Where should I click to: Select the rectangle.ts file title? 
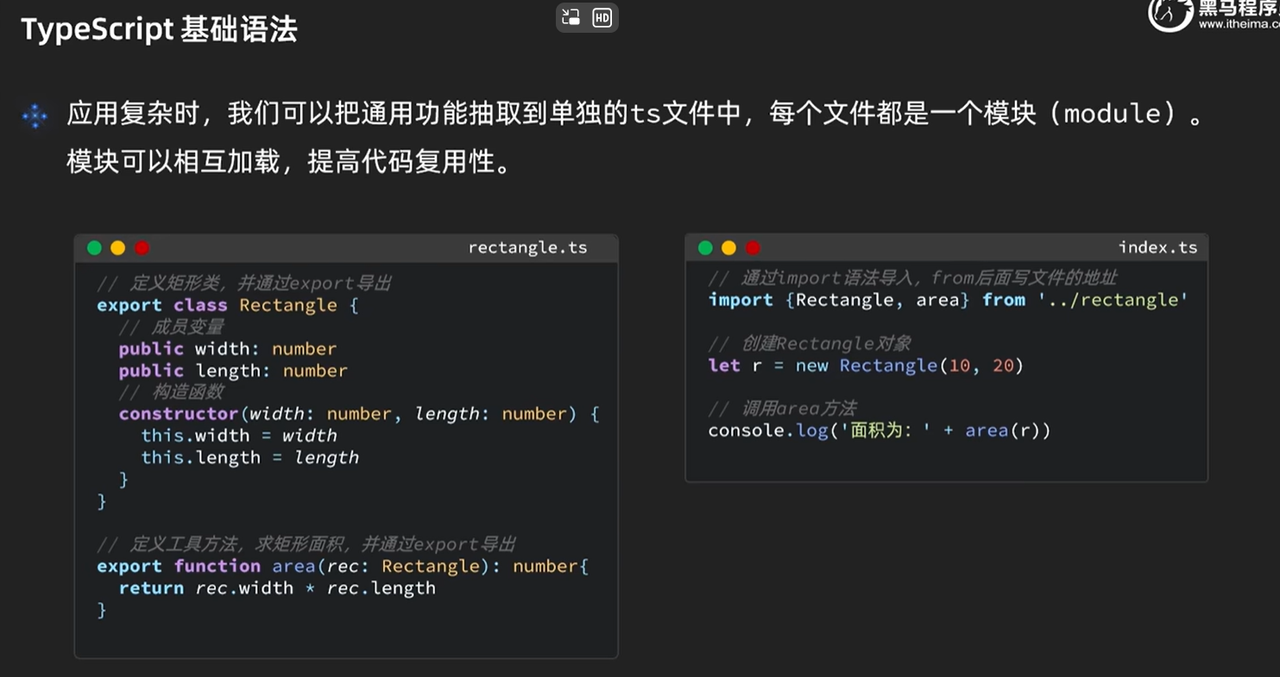click(527, 248)
